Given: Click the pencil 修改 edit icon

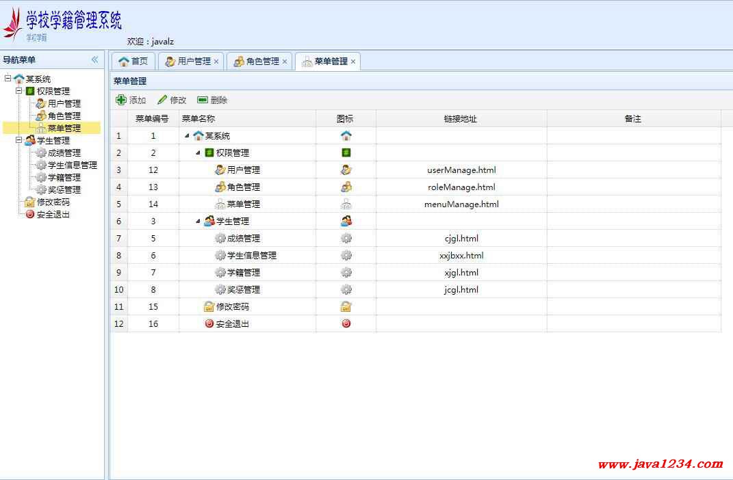Looking at the screenshot, I should (x=162, y=101).
